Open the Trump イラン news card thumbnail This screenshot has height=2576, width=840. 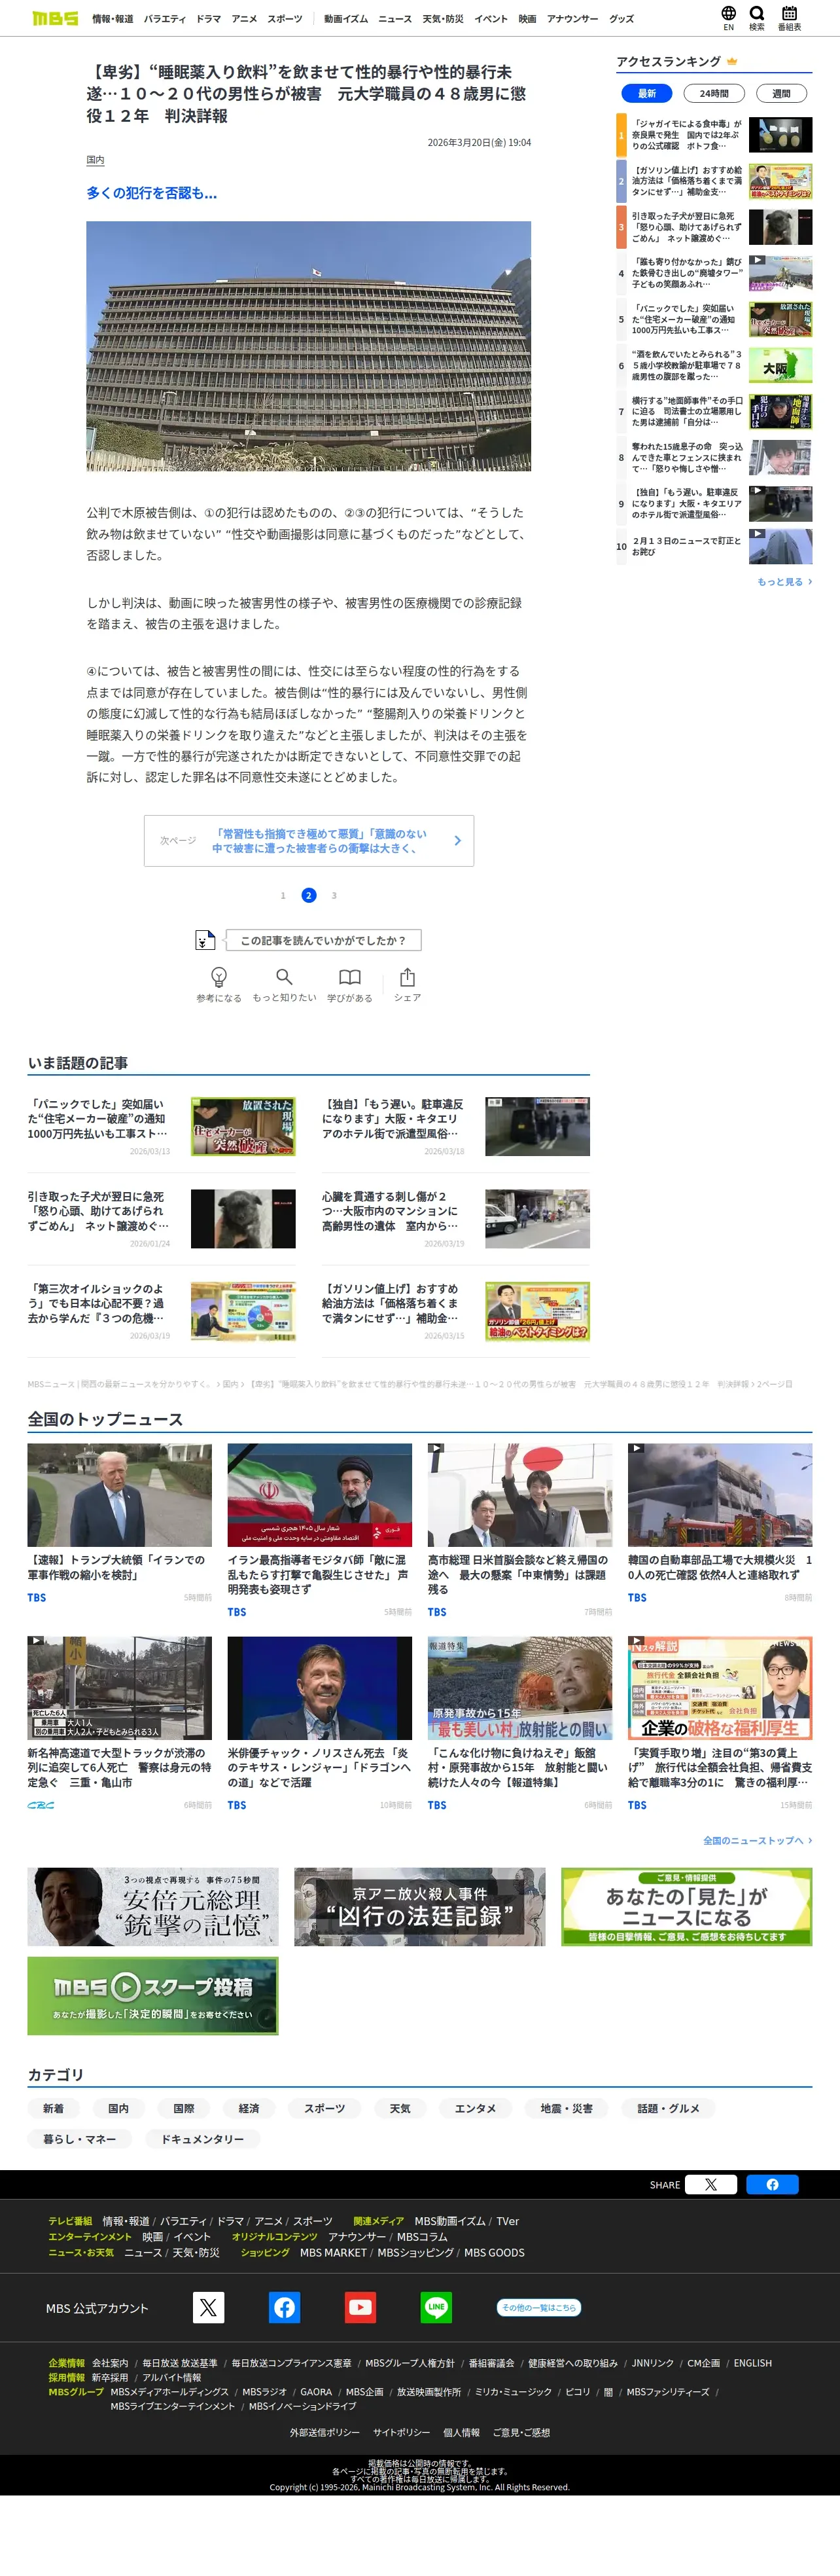[120, 1495]
